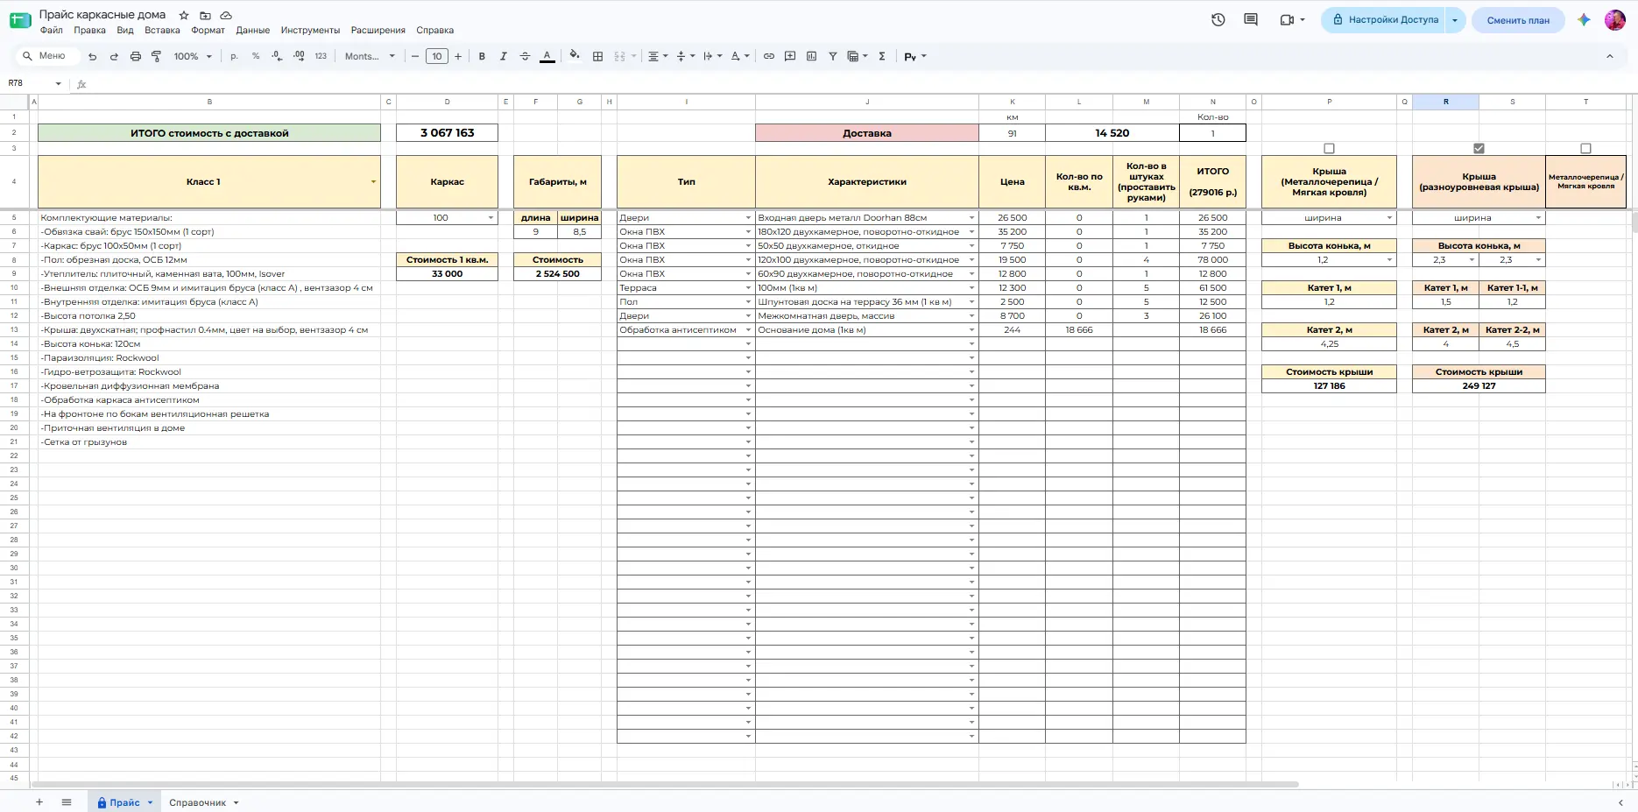Open Тип dropdown for Терраса row
This screenshot has height=812, width=1638.
pyautogui.click(x=748, y=288)
